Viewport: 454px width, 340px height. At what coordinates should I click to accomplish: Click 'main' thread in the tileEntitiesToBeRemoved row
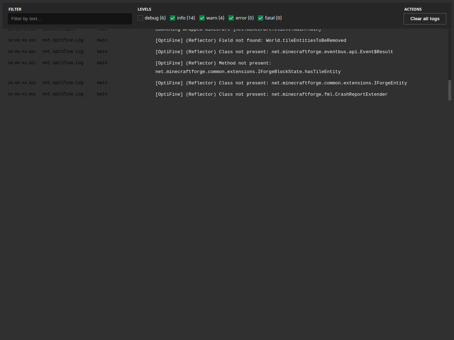coord(102,40)
